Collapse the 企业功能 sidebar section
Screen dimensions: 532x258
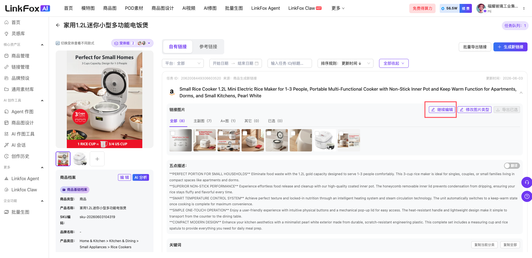(x=42, y=201)
